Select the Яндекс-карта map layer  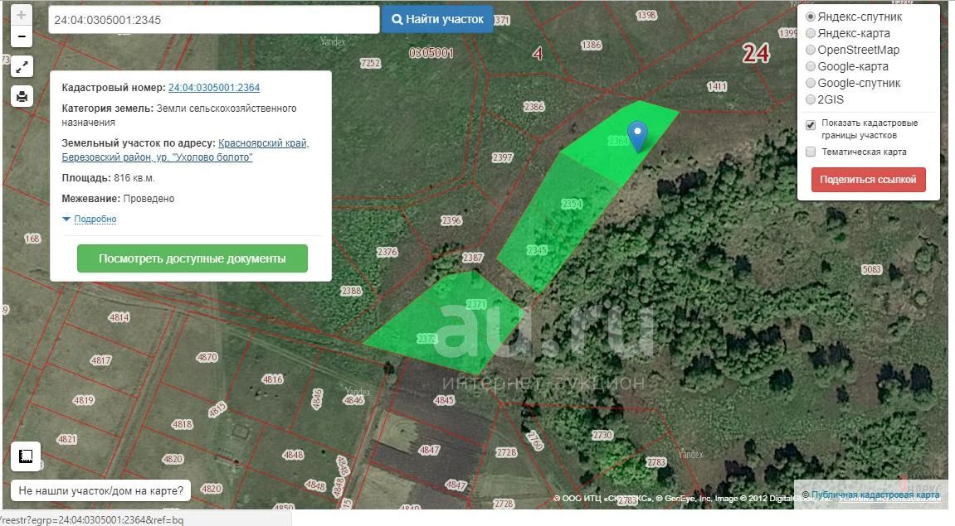(811, 33)
